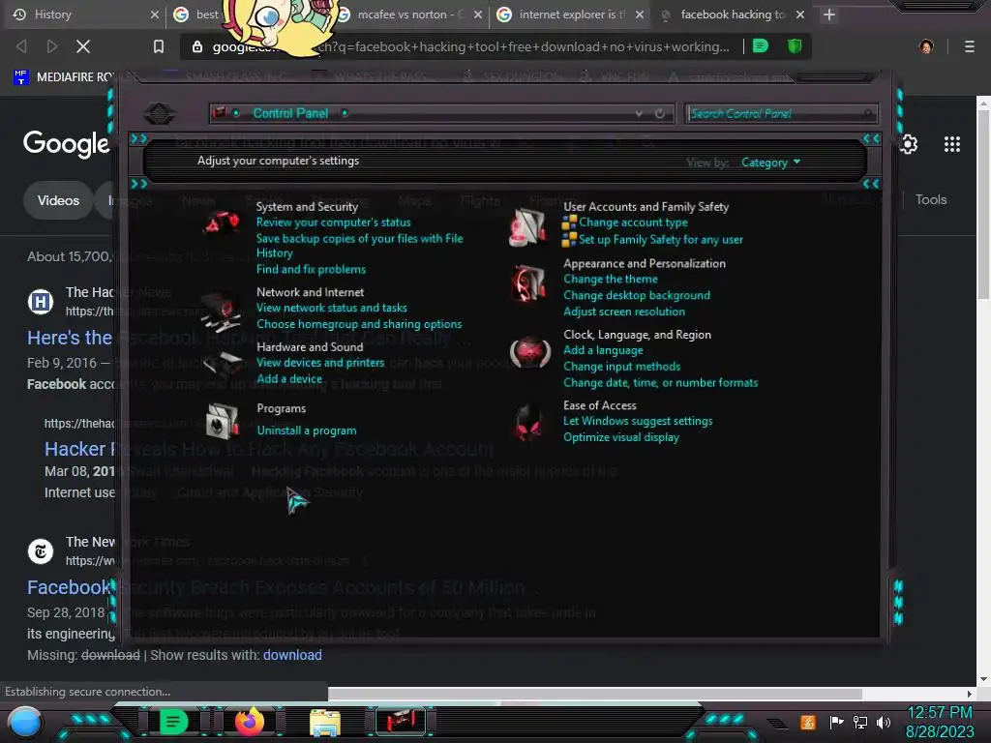The height and width of the screenshot is (743, 991).
Task: Click the Programs category icon
Action: click(x=223, y=421)
